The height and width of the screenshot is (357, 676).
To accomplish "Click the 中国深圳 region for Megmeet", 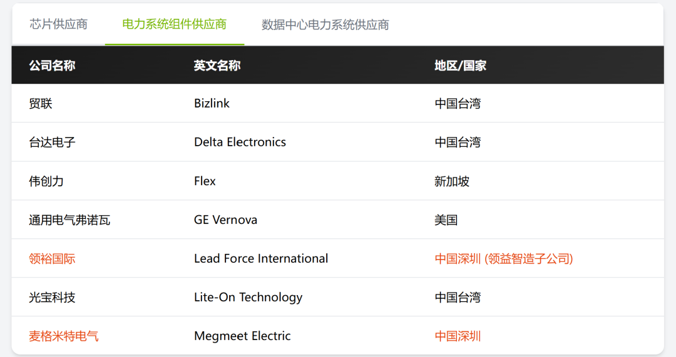I will click(x=458, y=336).
